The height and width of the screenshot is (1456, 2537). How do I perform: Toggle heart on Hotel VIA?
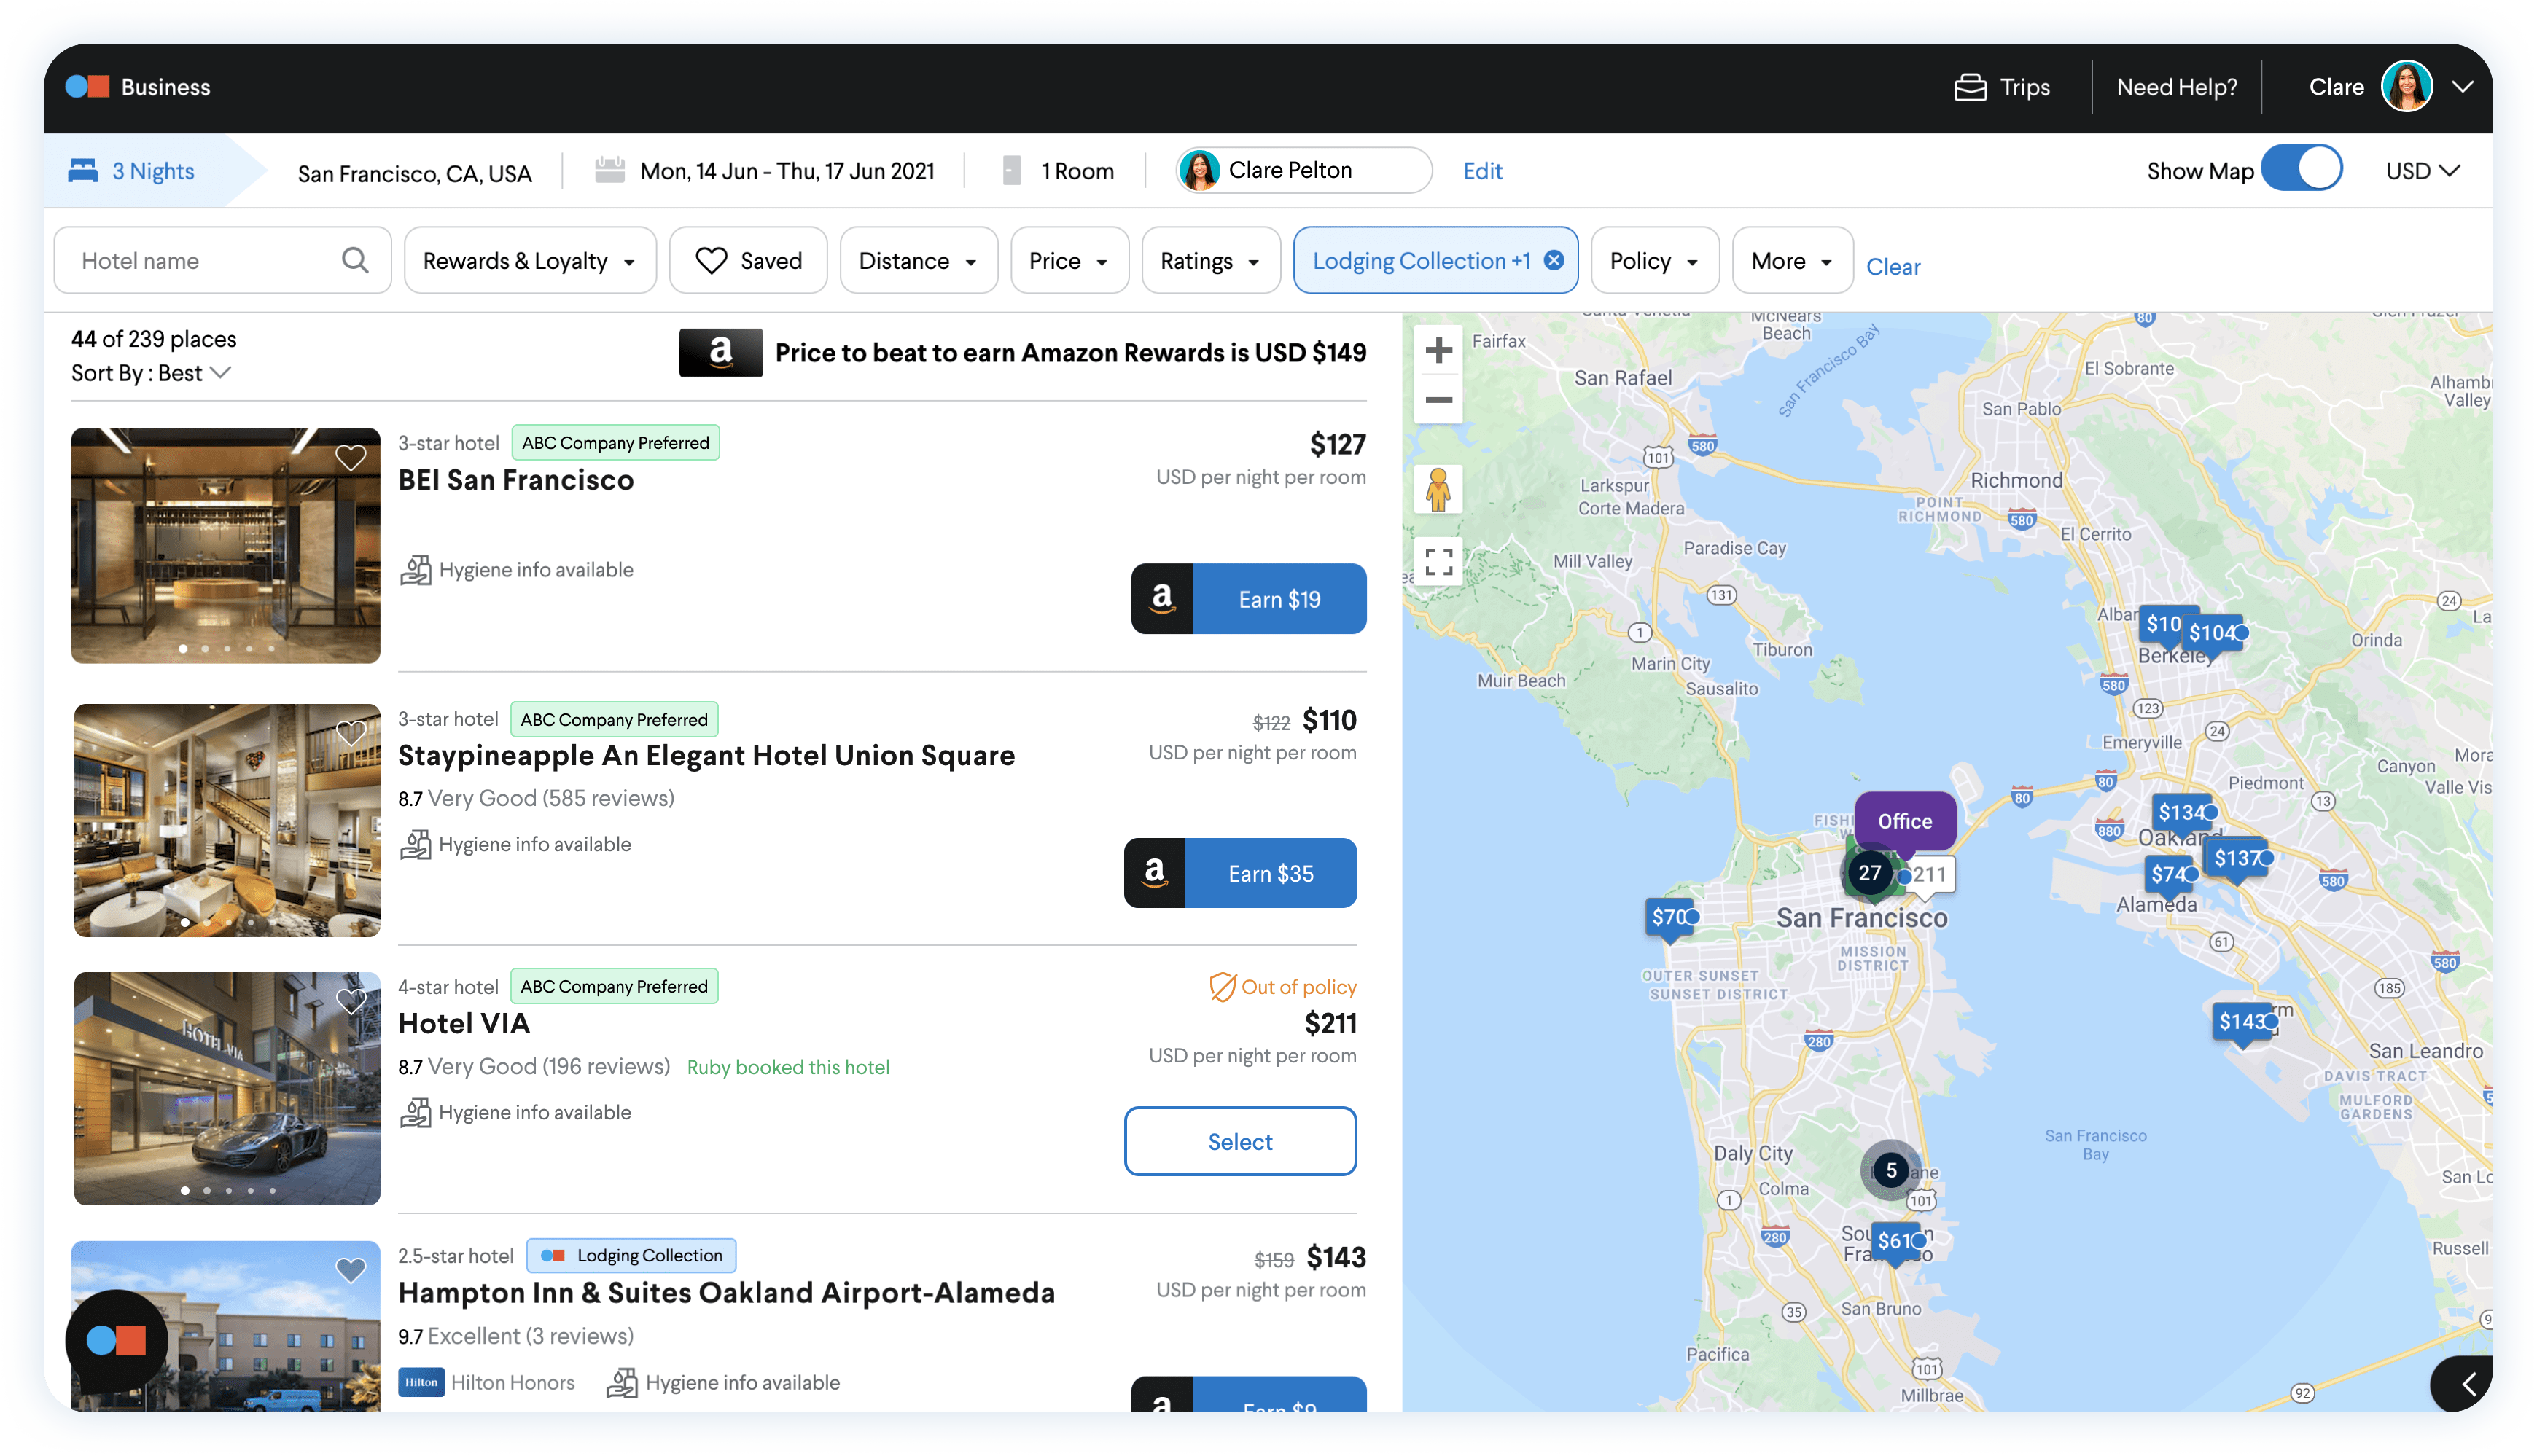click(350, 1001)
